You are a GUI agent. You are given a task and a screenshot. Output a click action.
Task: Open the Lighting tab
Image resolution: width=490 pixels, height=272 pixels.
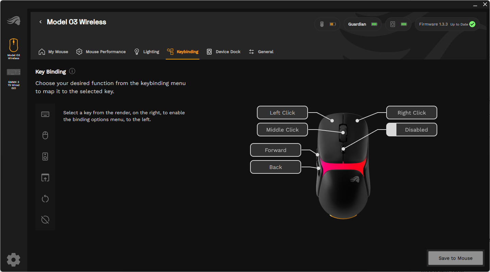pos(147,52)
